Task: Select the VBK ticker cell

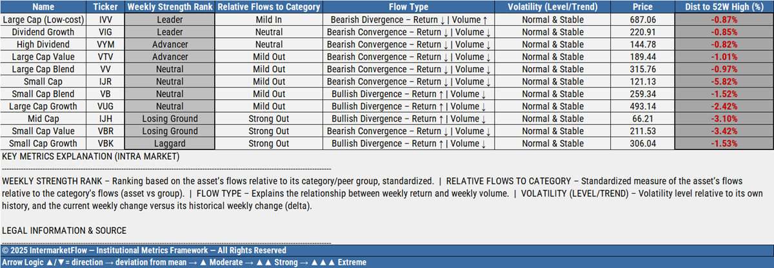Action: 105,143
